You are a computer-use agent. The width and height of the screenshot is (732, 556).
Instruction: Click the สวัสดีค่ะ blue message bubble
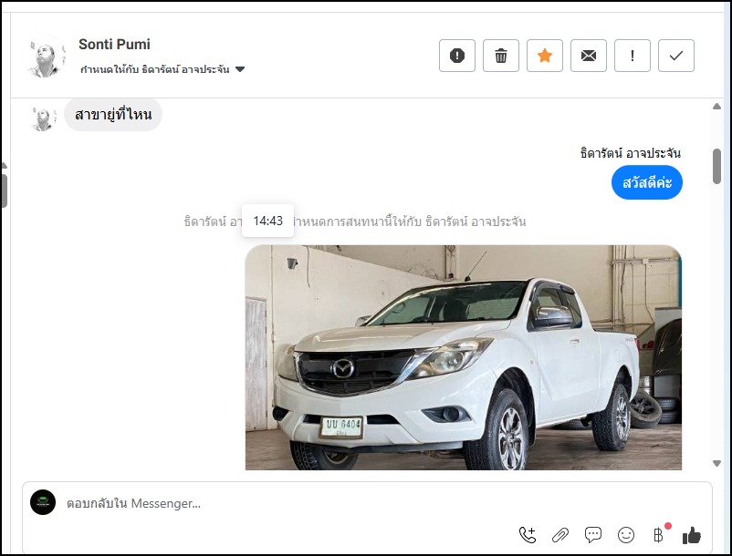click(647, 182)
